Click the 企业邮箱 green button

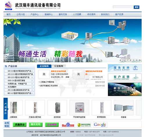tap(52, 124)
